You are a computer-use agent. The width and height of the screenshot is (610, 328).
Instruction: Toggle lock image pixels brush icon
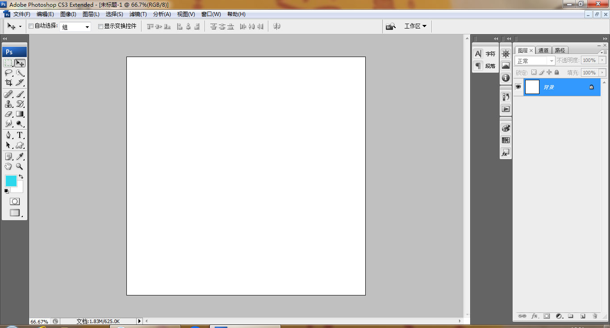click(x=542, y=72)
